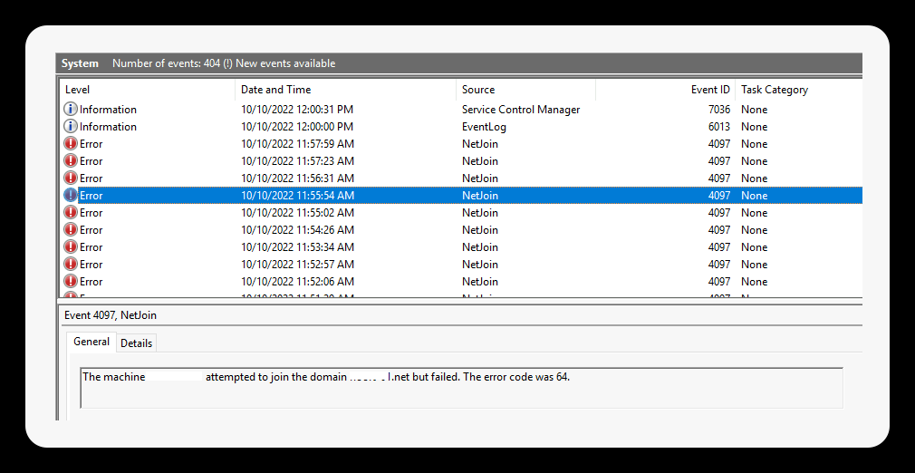
Task: Select date 10/10/2022 11:52:57 AM
Action: (x=297, y=264)
